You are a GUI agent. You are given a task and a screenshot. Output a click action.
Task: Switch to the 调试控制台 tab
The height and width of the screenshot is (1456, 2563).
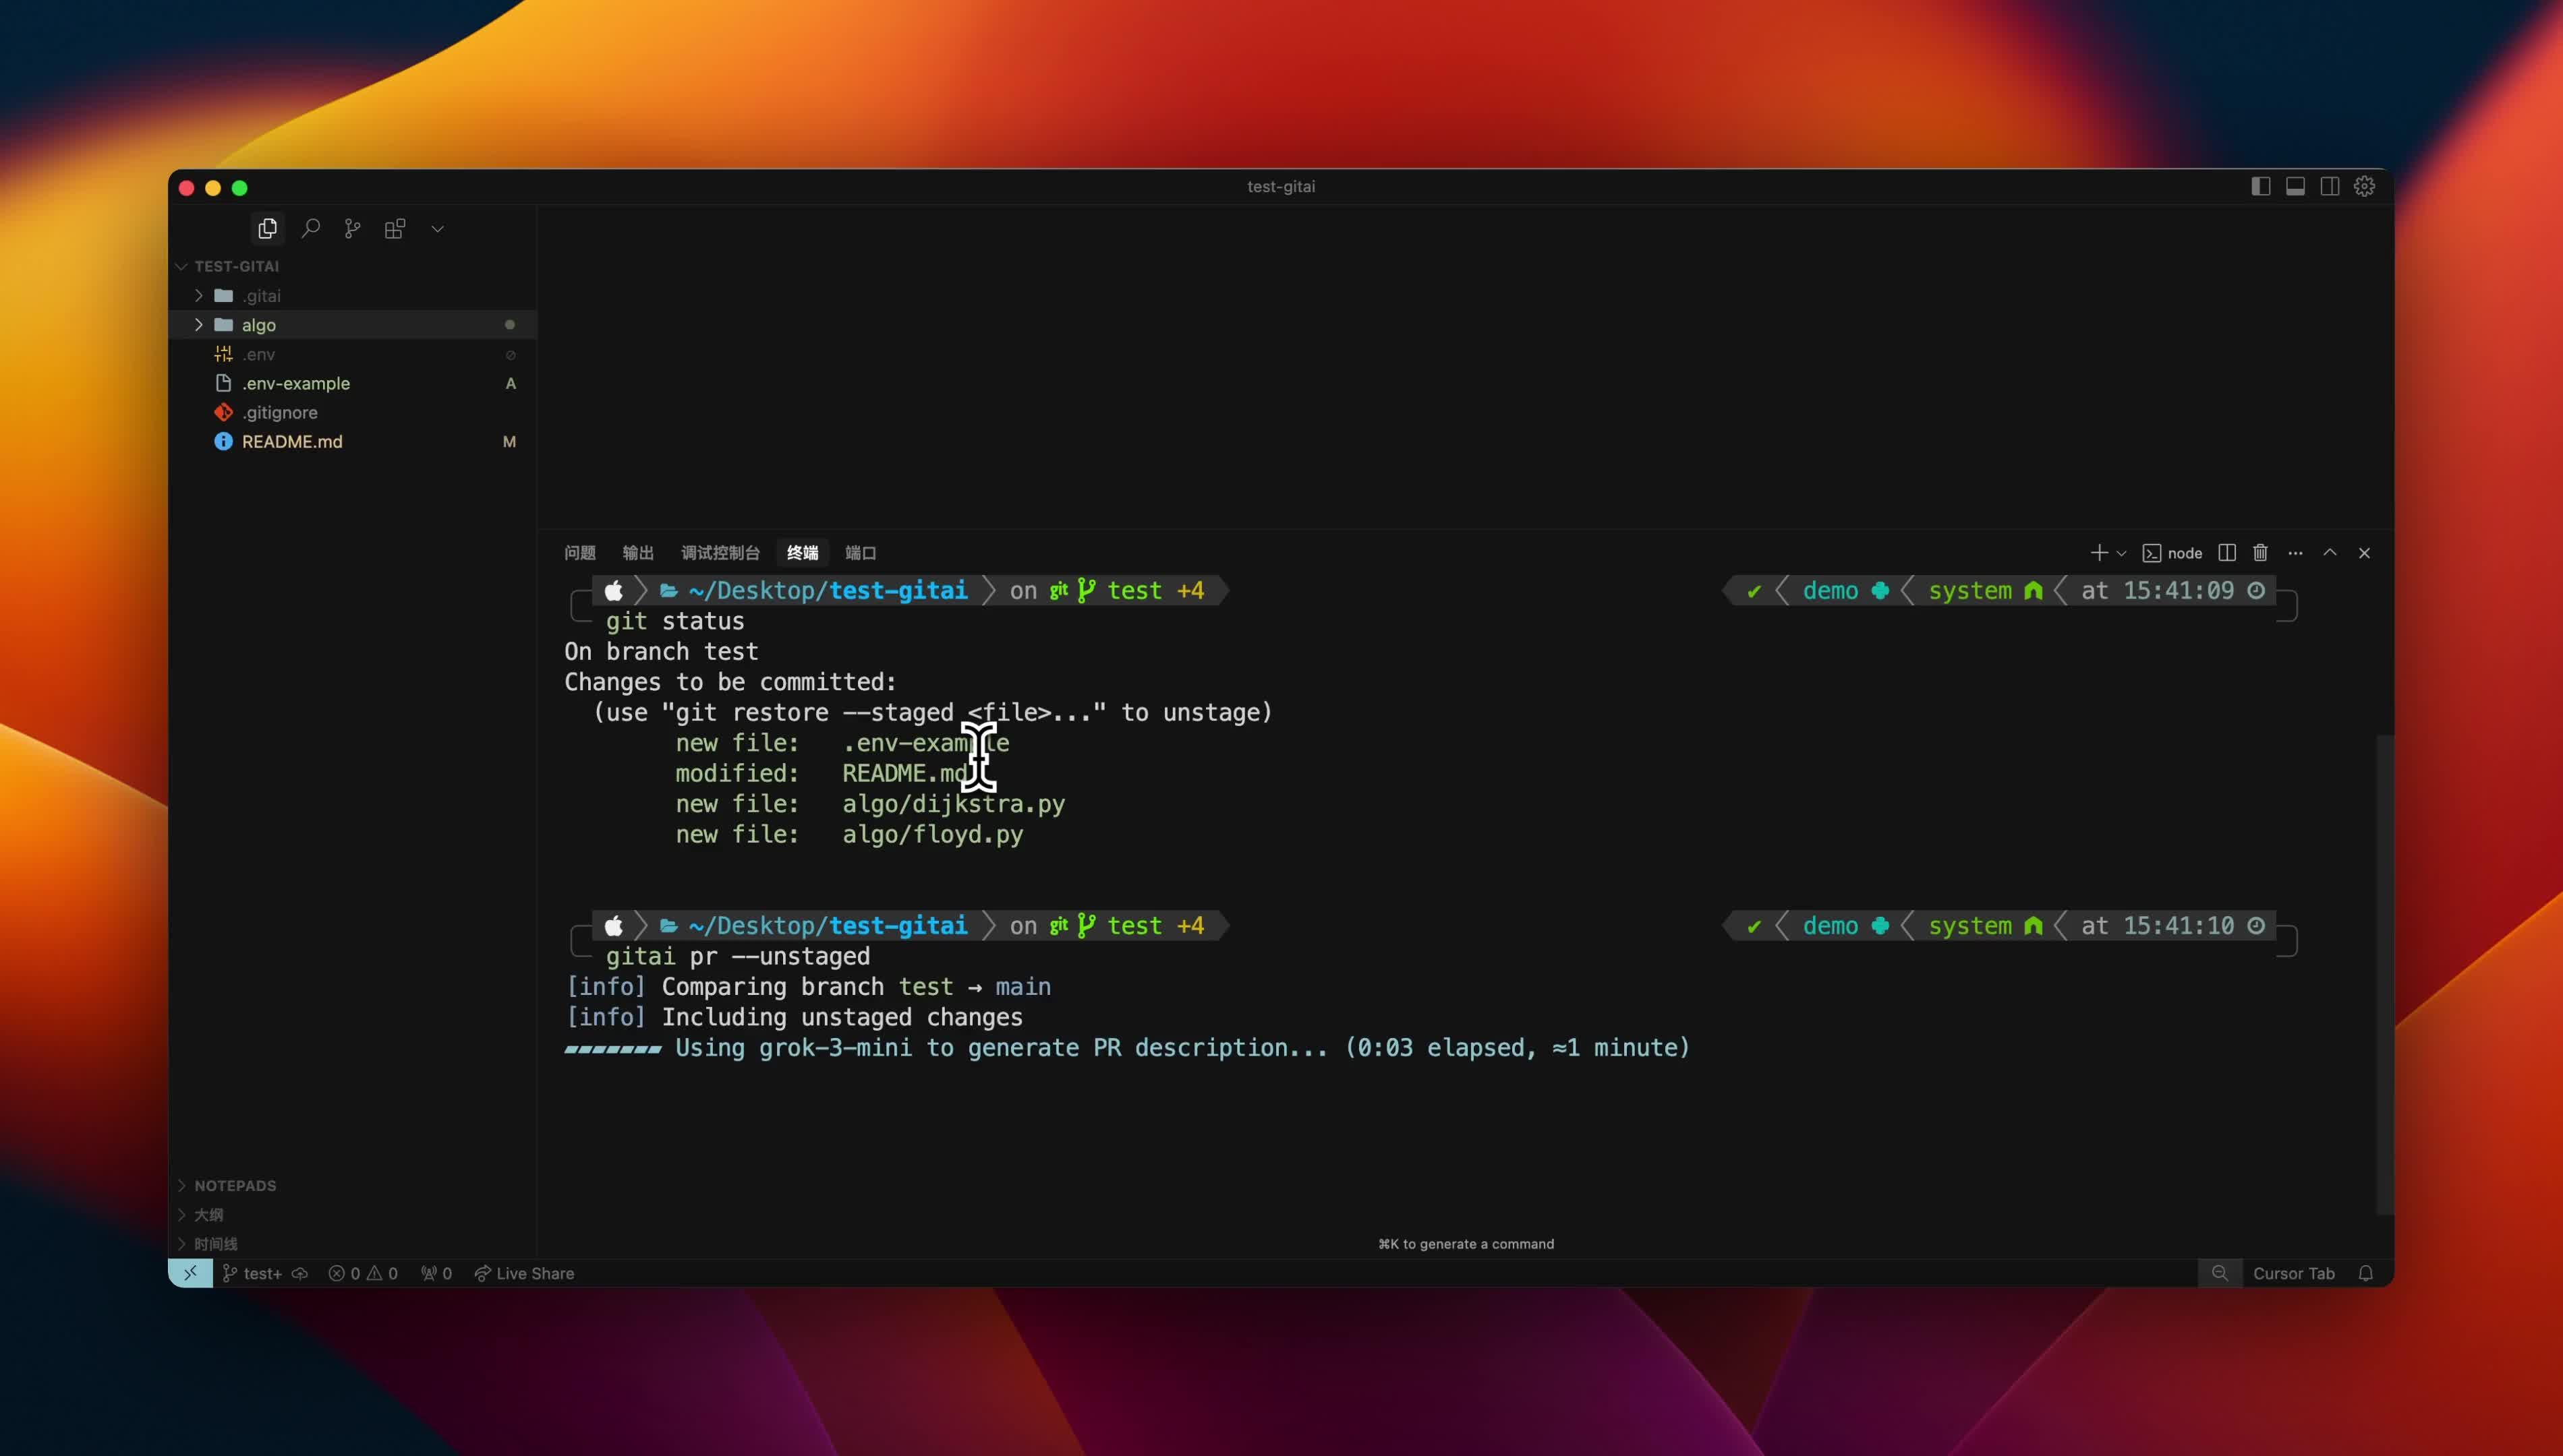pos(720,553)
